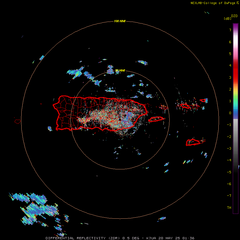Click the Differential Reflectivity caption at bottom
Viewport: 240px width, 240px height.
click(x=120, y=238)
